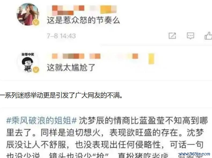Select the comment 这是惹众怒的节奏么
The width and height of the screenshot is (212, 158).
[83, 21]
